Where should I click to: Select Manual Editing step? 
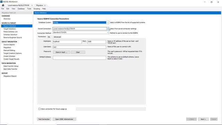[x=9, y=50]
